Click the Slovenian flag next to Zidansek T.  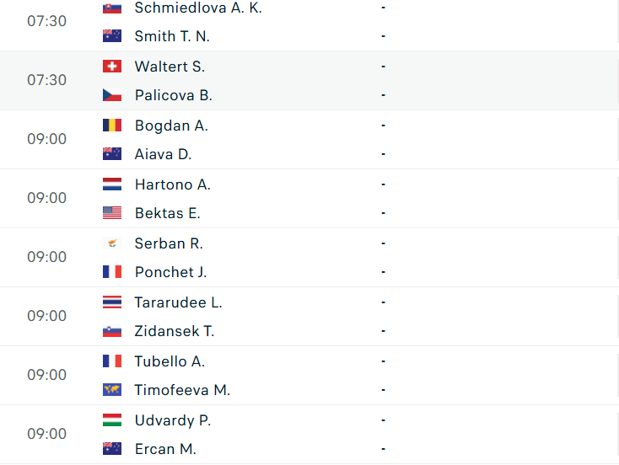tap(111, 331)
